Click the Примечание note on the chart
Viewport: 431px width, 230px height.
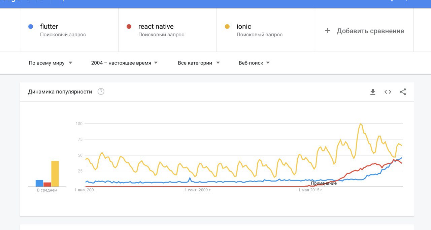(324, 183)
